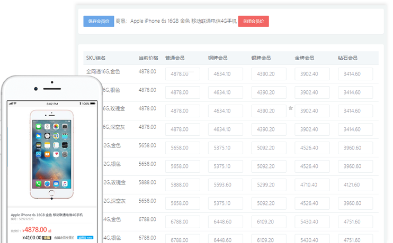Viewport: 393px width, 243px height.
Task: Tap the red ¥4878.00 price on phone
Action: (35, 229)
